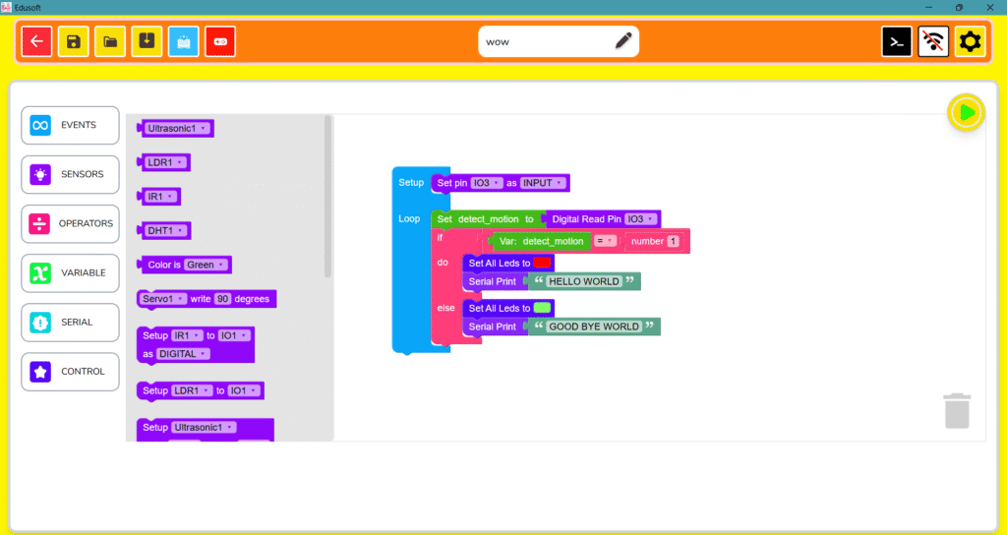Run the program with the green play button
Image resolution: width=1007 pixels, height=535 pixels.
pyautogui.click(x=967, y=113)
